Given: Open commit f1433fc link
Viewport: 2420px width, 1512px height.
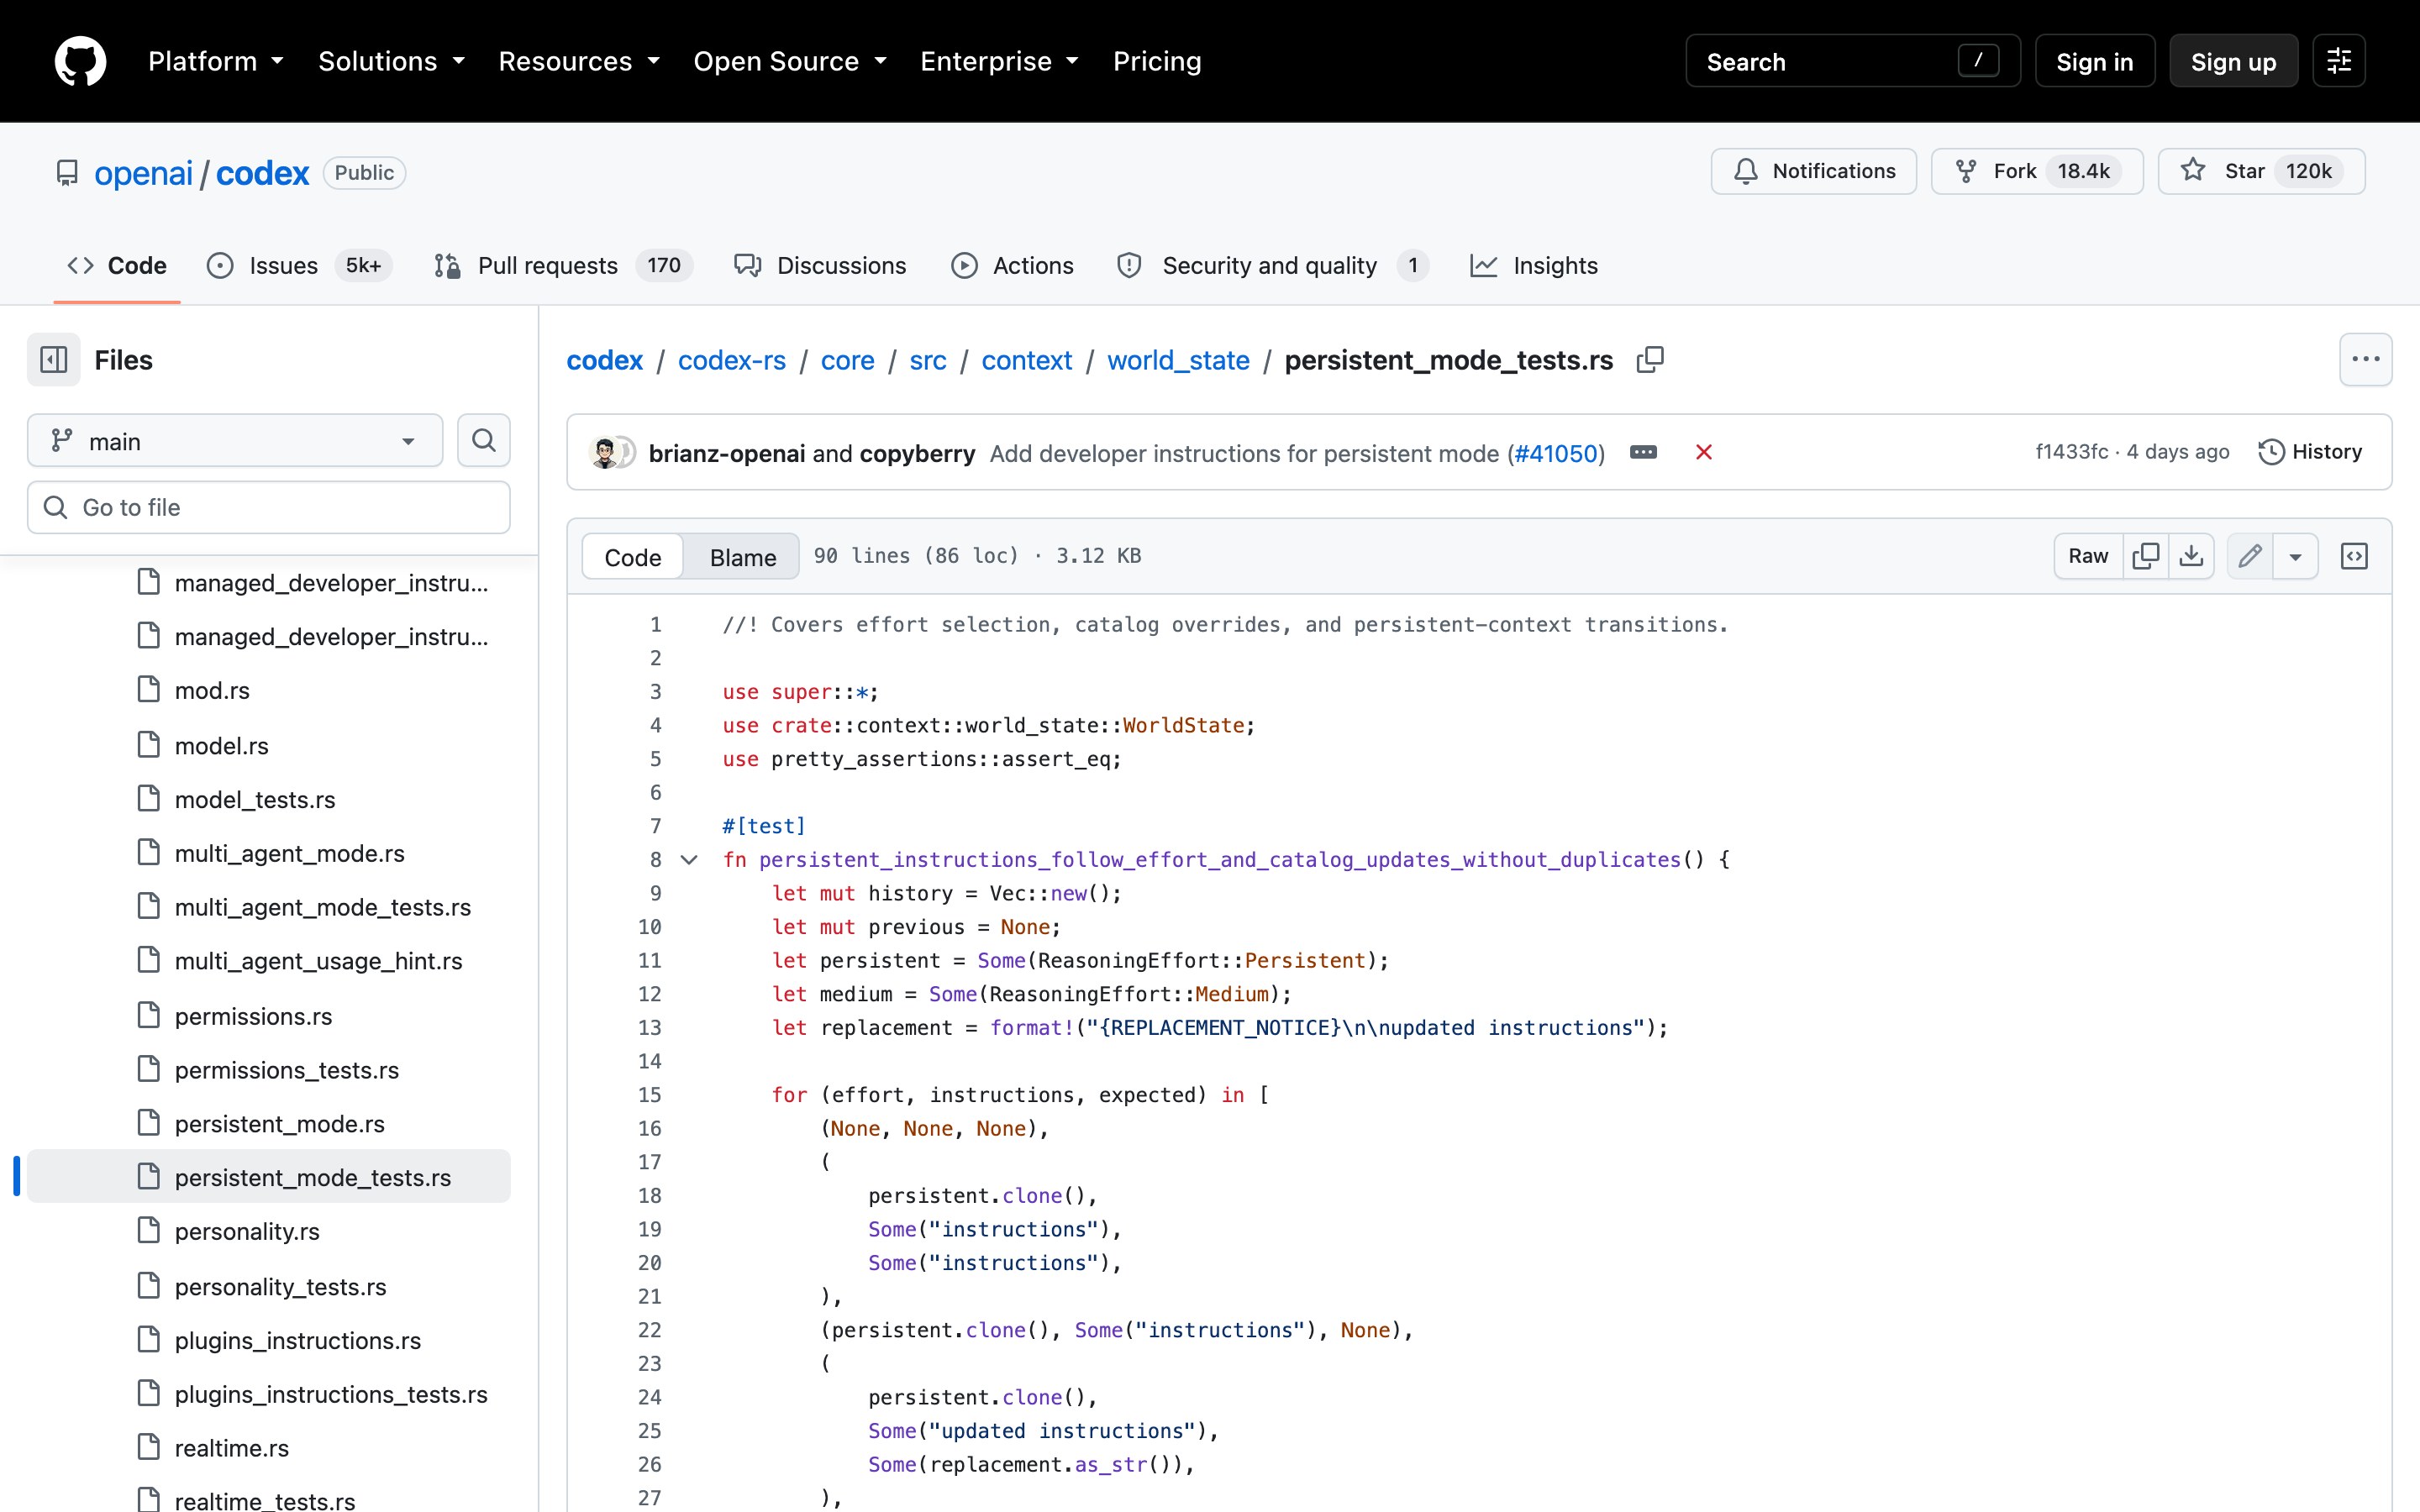Looking at the screenshot, I should point(2071,452).
